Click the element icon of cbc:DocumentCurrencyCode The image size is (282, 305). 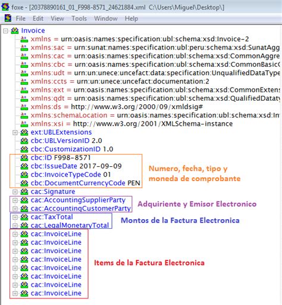pos(24,183)
